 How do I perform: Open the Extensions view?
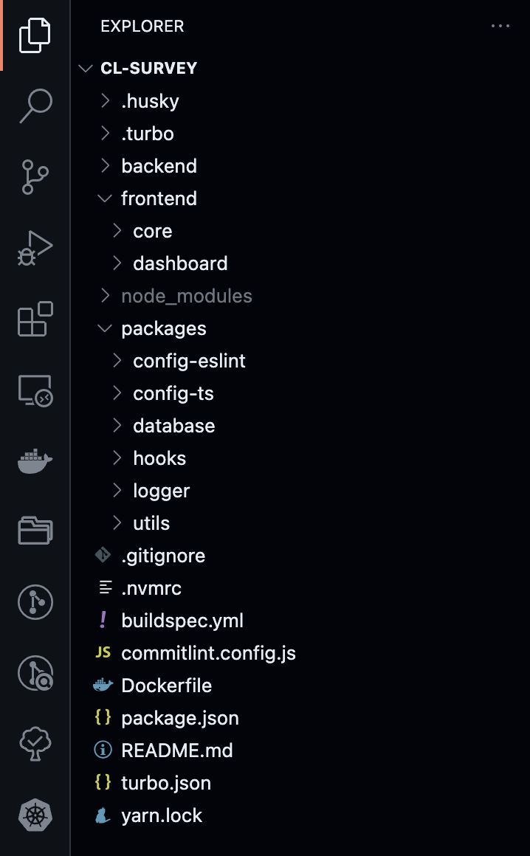35,319
